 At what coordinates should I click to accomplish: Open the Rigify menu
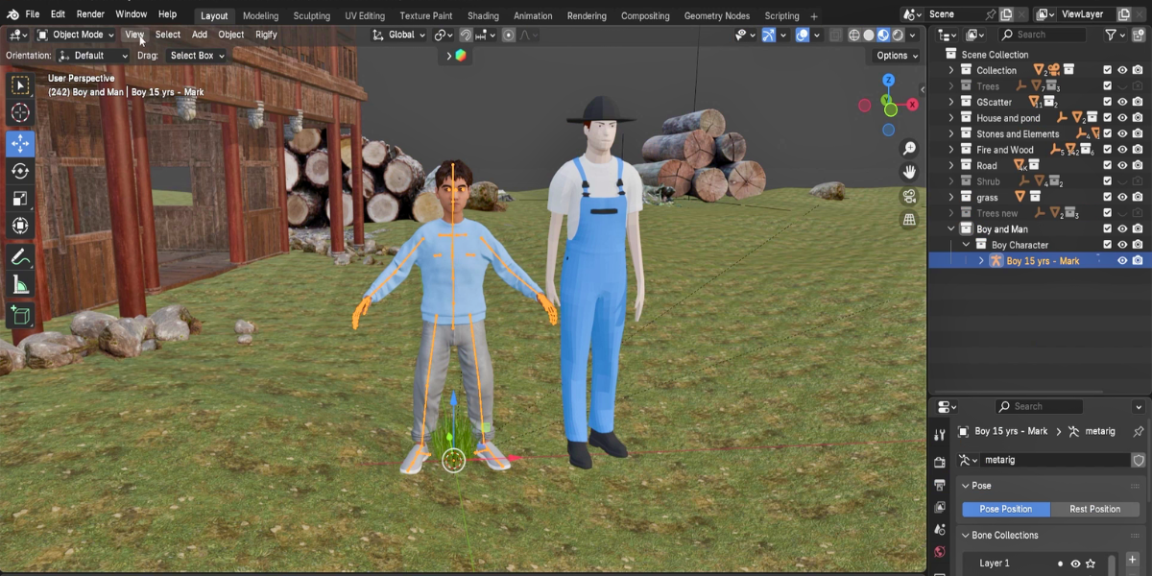pyautogui.click(x=266, y=35)
